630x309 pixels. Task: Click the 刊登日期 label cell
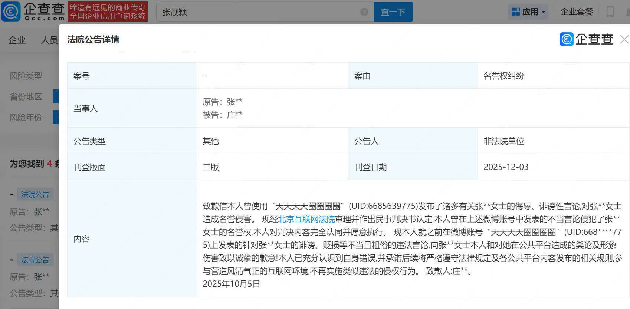[x=413, y=167]
